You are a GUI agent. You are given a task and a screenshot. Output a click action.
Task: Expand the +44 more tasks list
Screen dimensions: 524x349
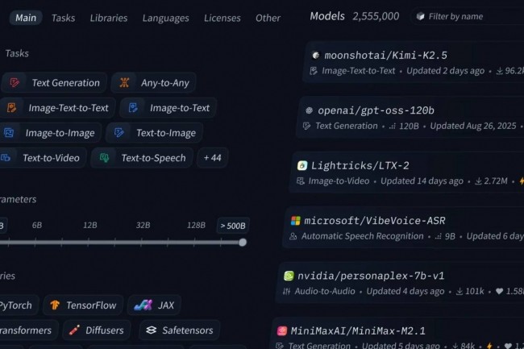pyautogui.click(x=213, y=158)
